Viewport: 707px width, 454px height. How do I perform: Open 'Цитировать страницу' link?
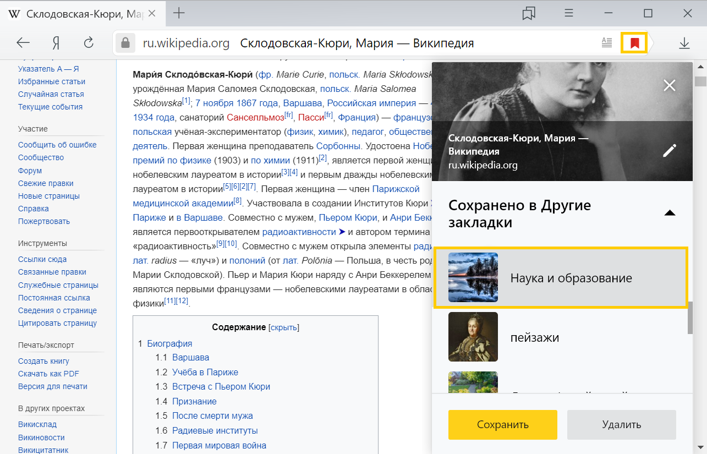(x=57, y=323)
